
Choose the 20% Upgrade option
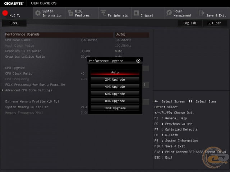[115, 80]
